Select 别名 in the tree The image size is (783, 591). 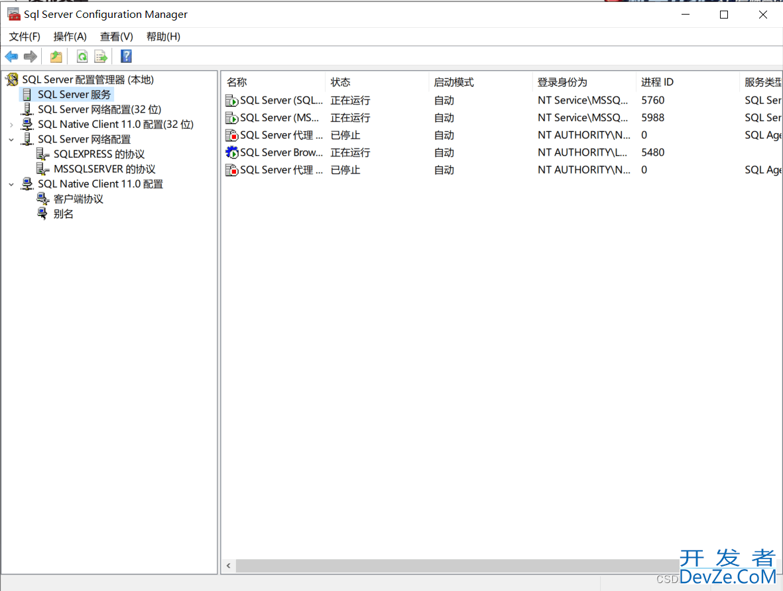[64, 214]
